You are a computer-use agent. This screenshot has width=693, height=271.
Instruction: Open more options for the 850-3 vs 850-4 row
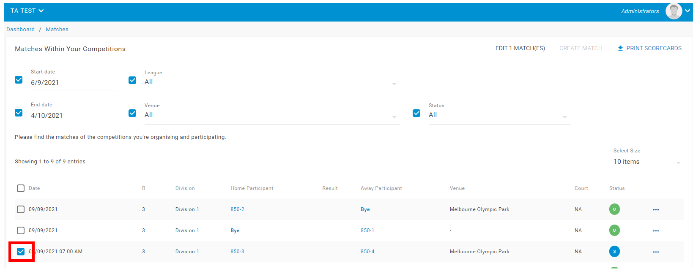tap(656, 252)
